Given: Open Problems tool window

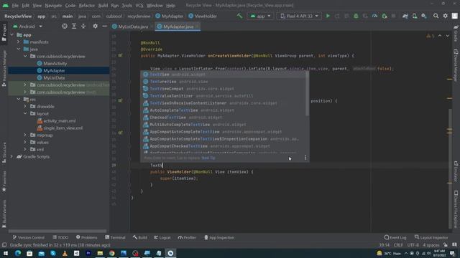Looking at the screenshot, I should [86, 237].
